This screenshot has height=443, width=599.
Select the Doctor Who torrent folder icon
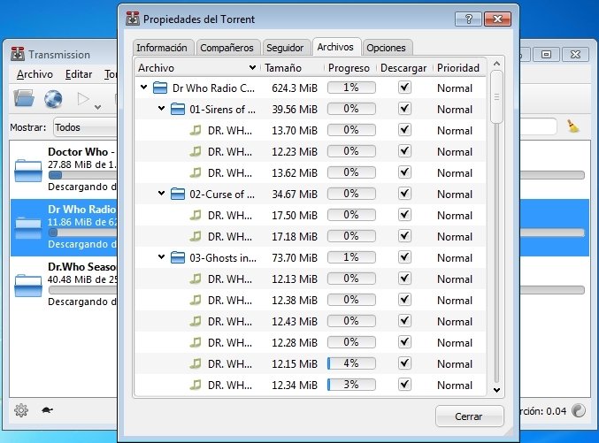tap(28, 171)
